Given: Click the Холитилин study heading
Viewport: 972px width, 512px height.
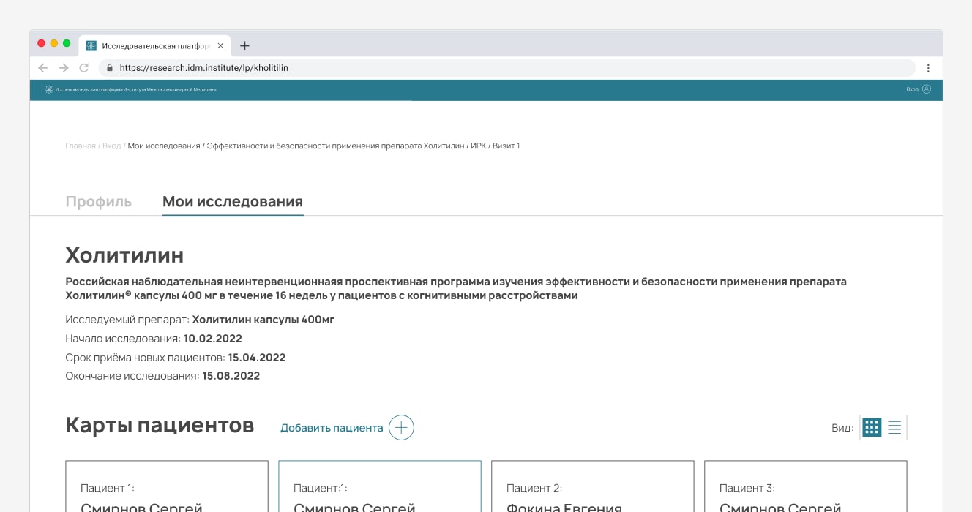Looking at the screenshot, I should 124,255.
